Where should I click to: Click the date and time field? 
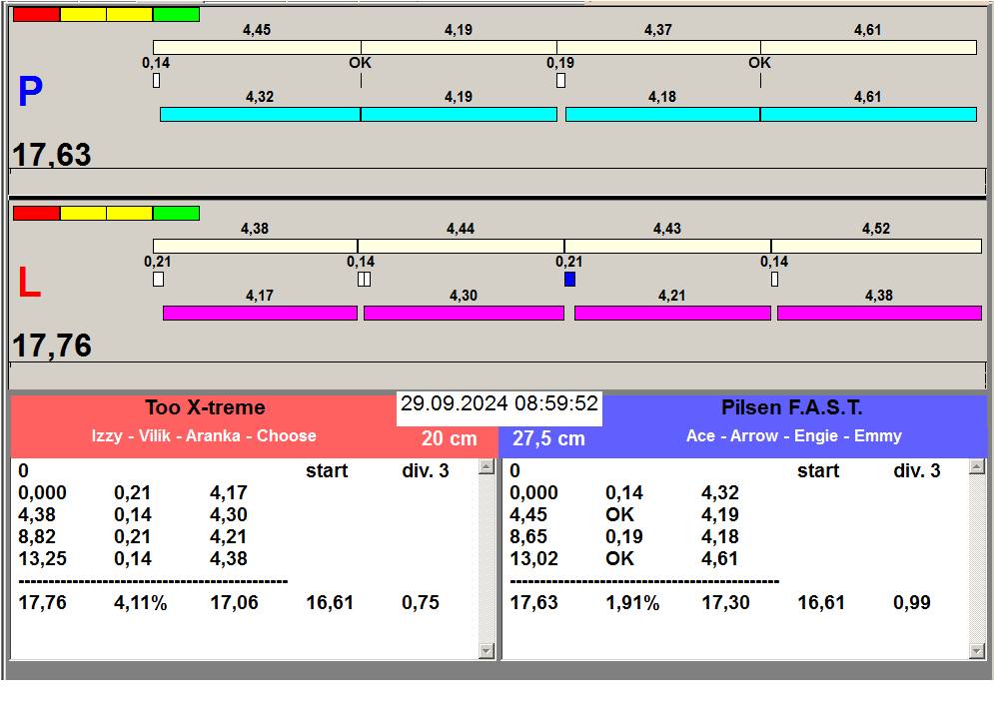tap(499, 404)
